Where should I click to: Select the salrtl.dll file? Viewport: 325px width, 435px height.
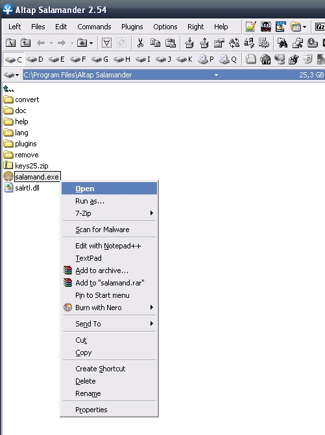pos(21,188)
